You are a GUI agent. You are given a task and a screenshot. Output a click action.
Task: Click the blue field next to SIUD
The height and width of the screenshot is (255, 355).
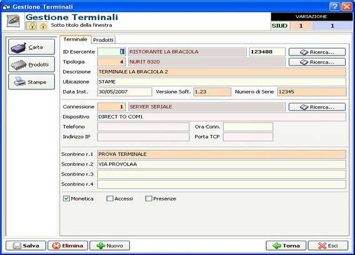coord(332,26)
